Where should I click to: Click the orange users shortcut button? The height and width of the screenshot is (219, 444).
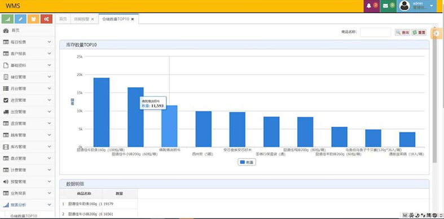(x=33, y=19)
